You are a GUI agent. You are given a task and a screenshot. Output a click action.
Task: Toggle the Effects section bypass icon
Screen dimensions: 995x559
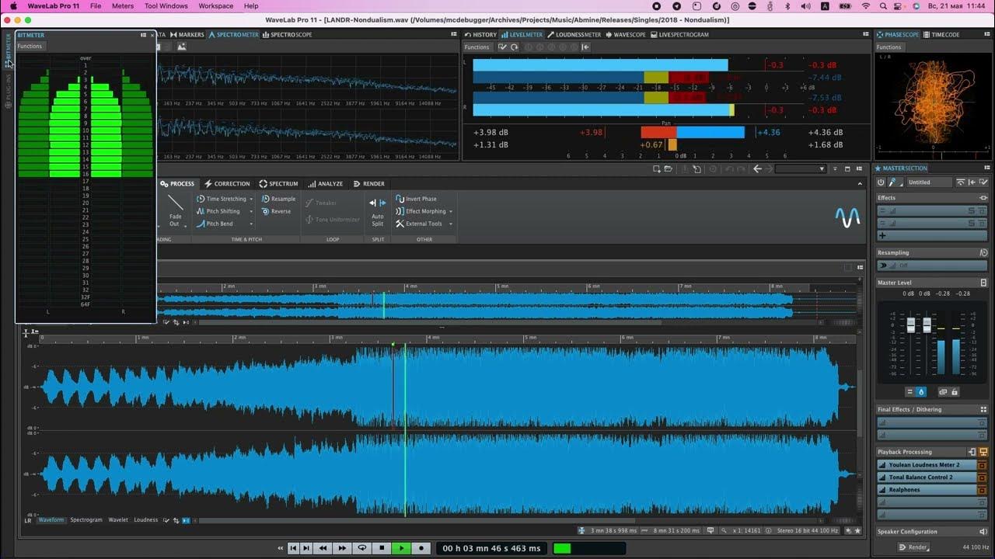click(983, 198)
